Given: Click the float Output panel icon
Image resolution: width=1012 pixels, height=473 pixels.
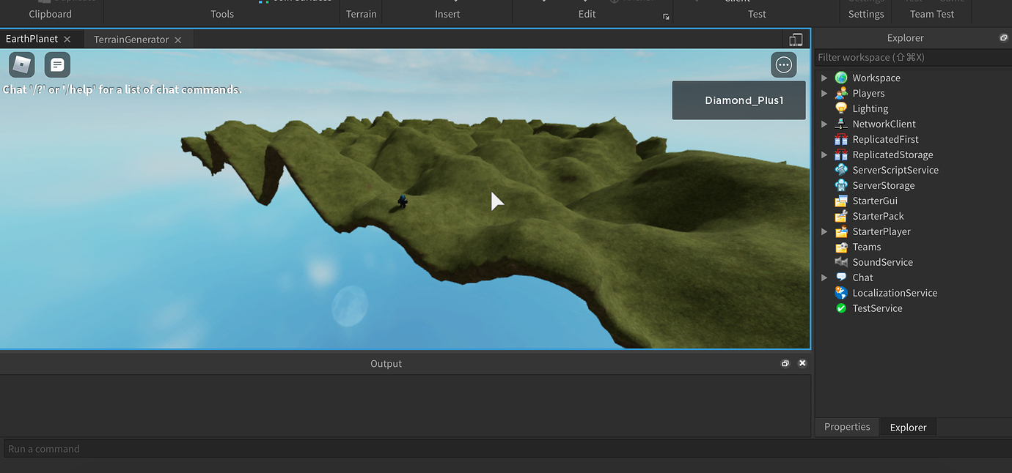Looking at the screenshot, I should 785,362.
